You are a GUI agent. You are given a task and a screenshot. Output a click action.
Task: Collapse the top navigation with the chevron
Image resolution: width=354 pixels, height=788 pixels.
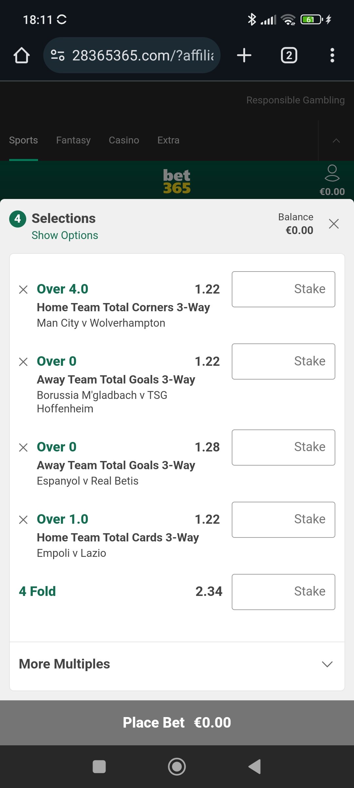336,141
